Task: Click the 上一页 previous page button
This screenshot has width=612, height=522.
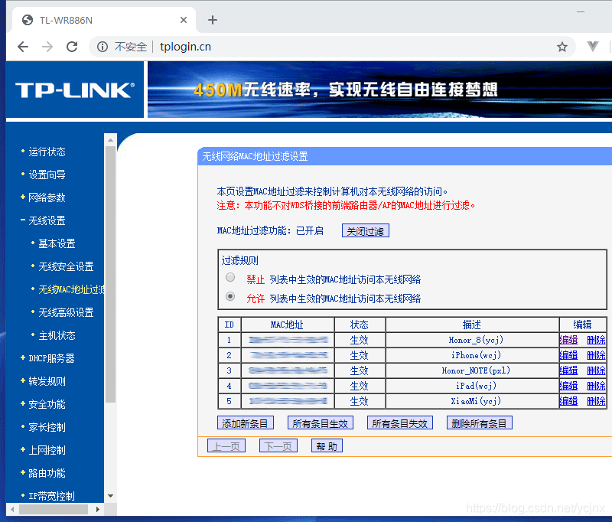Action: 226,446
